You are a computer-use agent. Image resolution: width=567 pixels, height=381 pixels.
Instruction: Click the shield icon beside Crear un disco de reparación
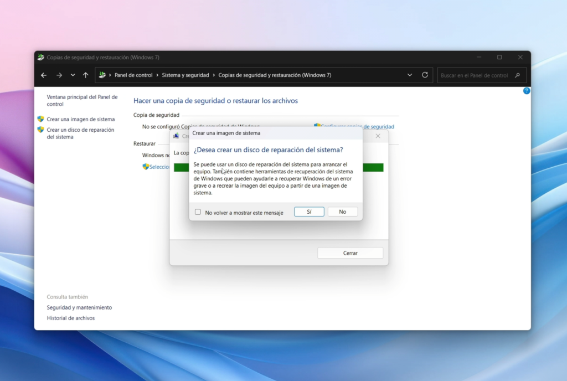click(39, 130)
